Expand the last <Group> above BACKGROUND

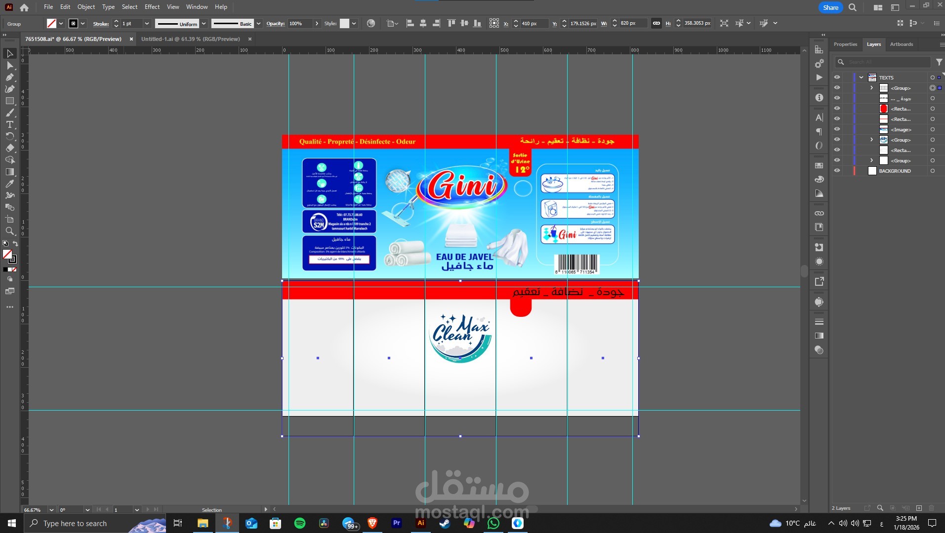pyautogui.click(x=871, y=160)
